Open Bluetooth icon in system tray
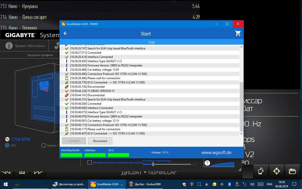The image size is (302, 189). coord(229,184)
